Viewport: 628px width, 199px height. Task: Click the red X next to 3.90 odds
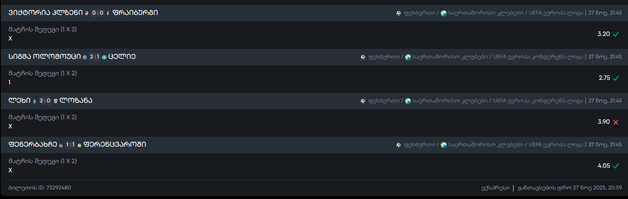616,122
